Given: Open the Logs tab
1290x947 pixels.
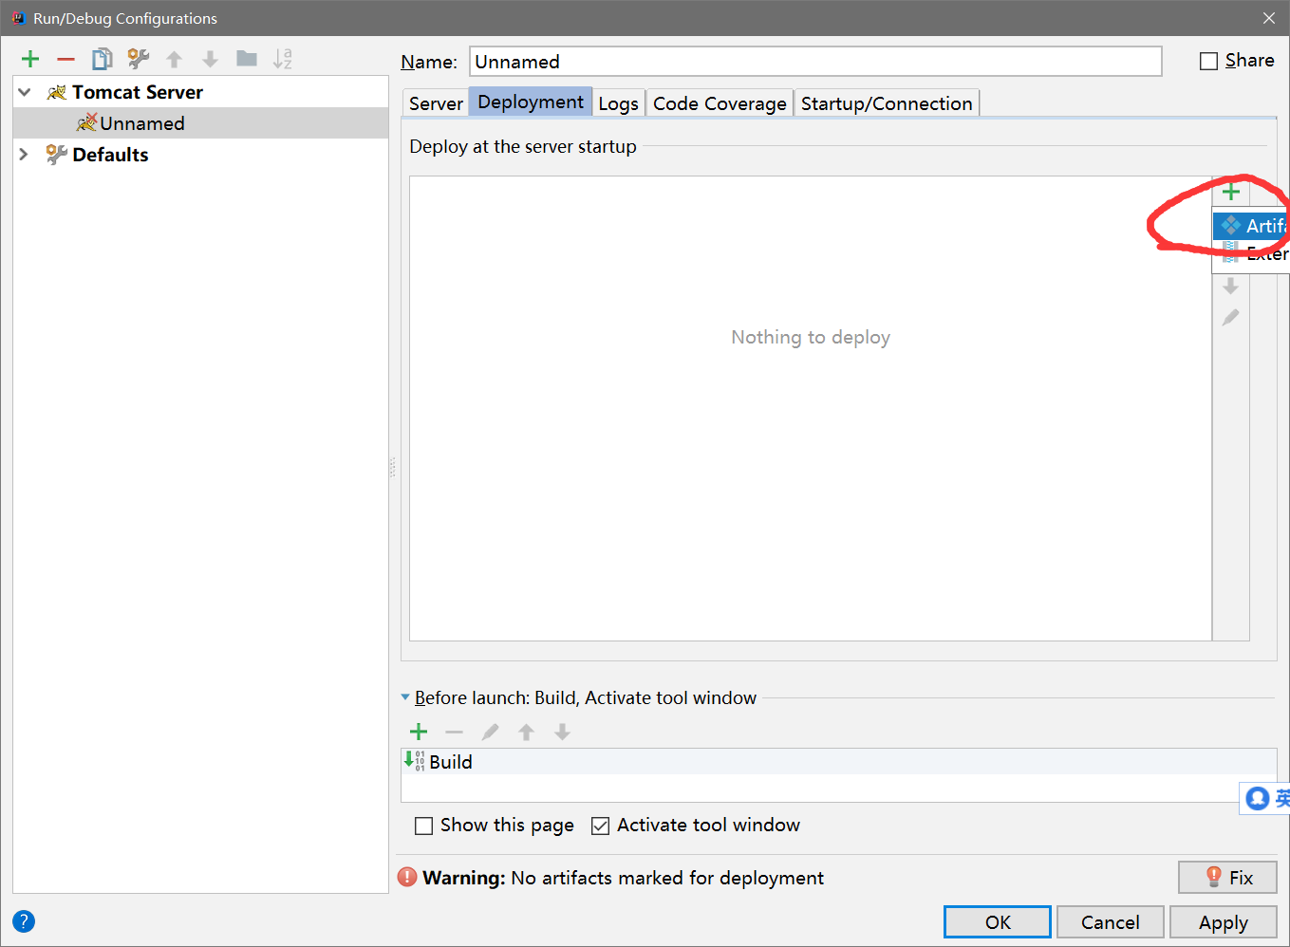Looking at the screenshot, I should click(x=619, y=103).
